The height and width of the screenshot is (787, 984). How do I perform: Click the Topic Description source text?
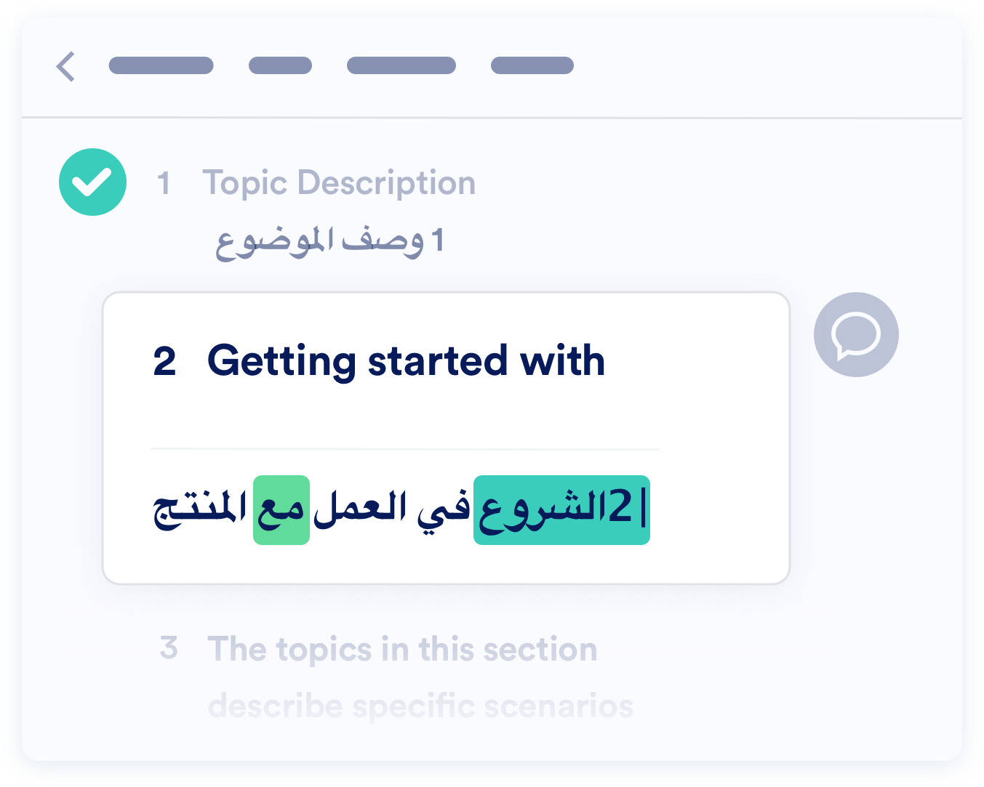[x=339, y=183]
